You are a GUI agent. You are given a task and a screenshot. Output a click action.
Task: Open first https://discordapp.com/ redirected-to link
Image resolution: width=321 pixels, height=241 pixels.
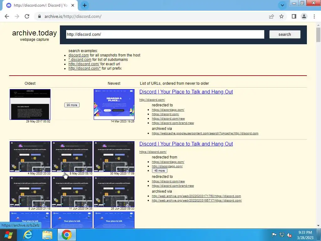(x=168, y=110)
